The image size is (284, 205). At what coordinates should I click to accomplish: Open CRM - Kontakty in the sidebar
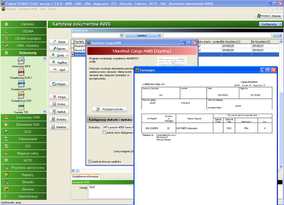pyautogui.click(x=24, y=46)
